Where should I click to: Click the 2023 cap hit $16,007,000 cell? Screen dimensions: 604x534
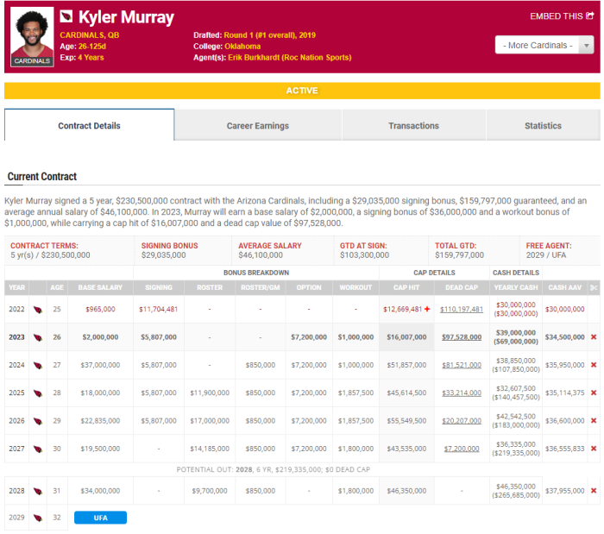click(406, 337)
